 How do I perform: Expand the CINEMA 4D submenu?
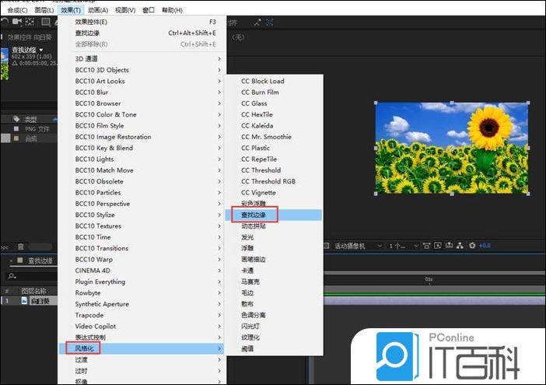[x=142, y=271]
